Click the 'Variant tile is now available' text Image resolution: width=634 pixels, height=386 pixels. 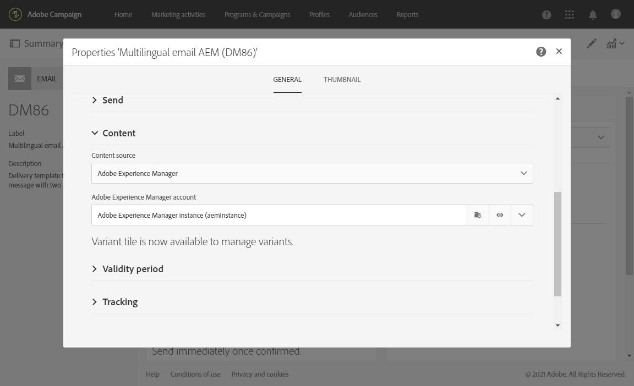pyautogui.click(x=193, y=242)
